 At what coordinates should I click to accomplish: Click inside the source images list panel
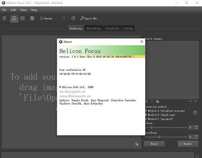(172, 70)
